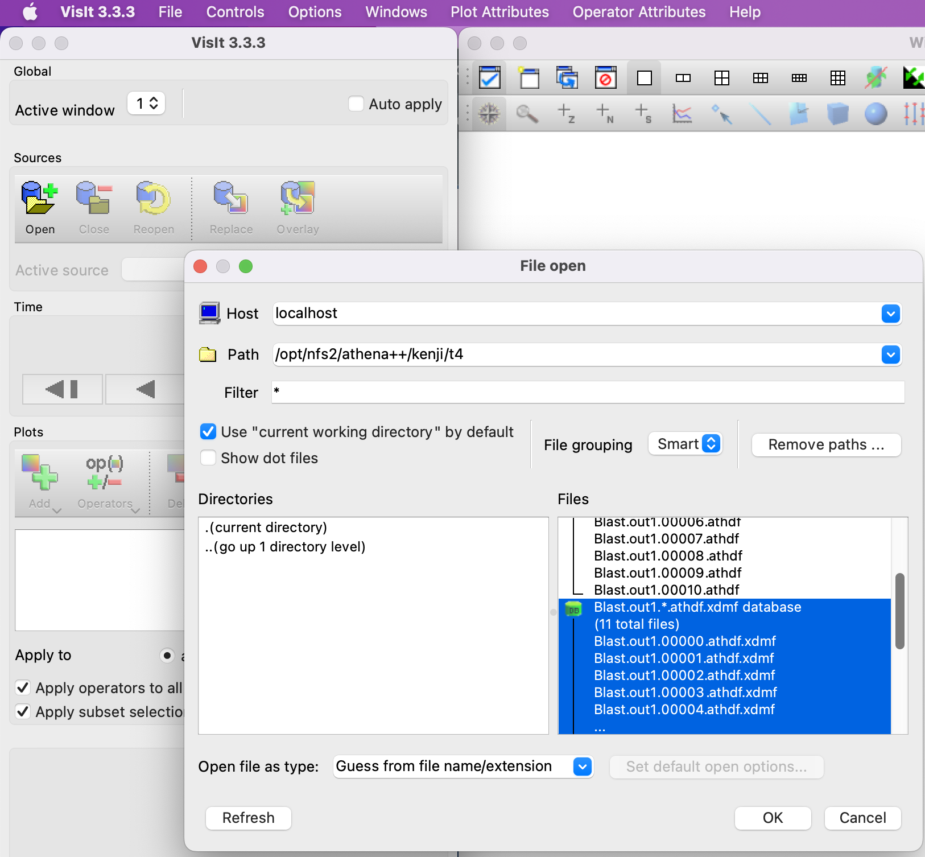Click the reverse play playback button
Screen dimensions: 925x857
point(146,389)
